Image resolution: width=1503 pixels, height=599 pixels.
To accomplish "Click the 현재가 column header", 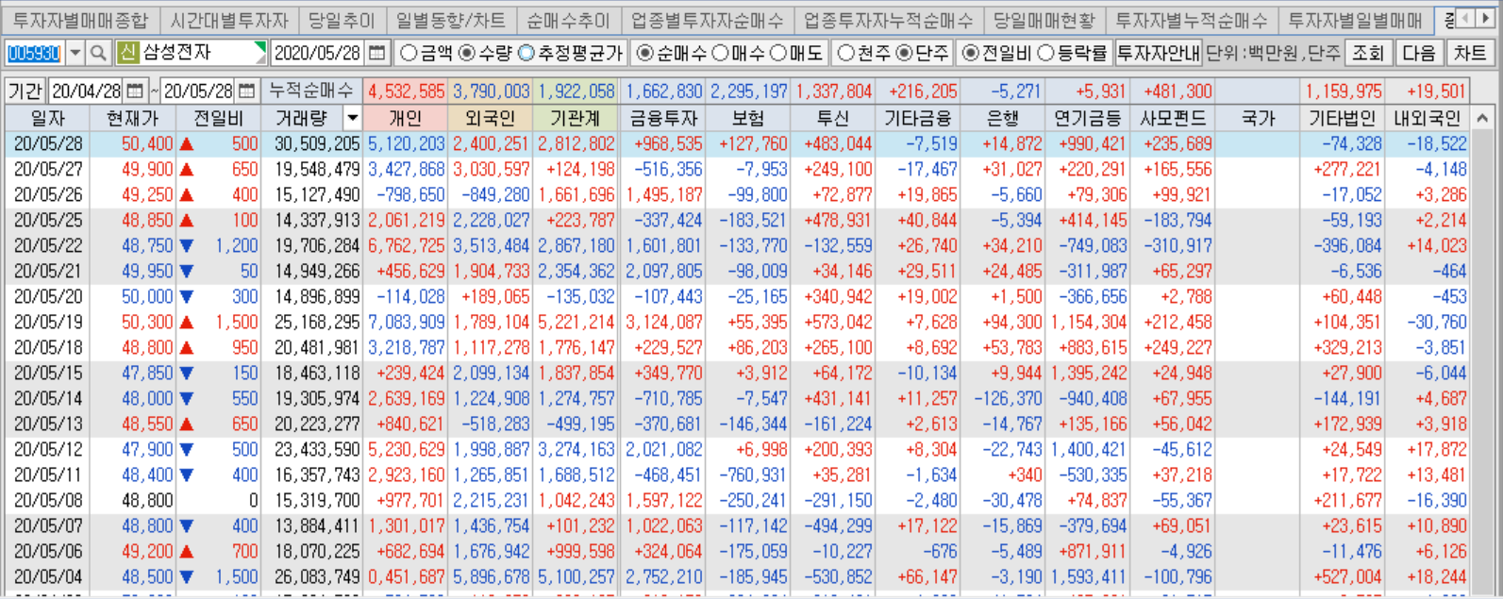I will pyautogui.click(x=133, y=119).
